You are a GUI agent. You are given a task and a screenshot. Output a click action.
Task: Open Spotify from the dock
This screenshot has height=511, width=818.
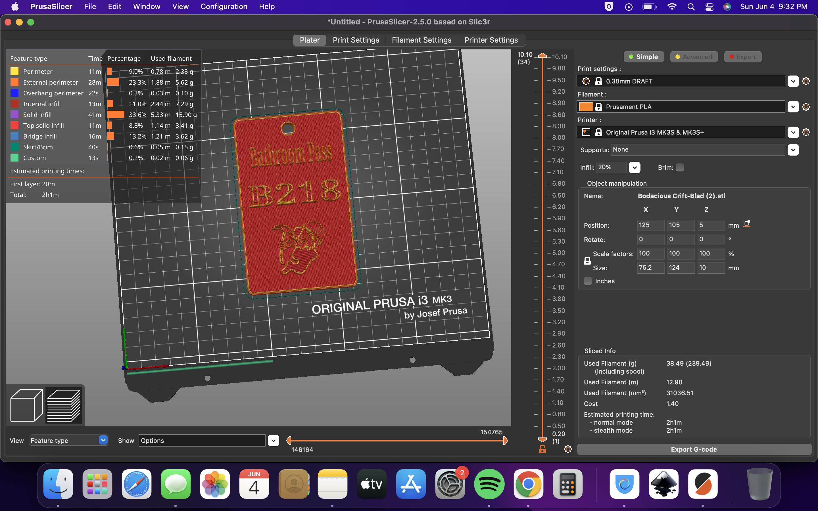point(489,484)
